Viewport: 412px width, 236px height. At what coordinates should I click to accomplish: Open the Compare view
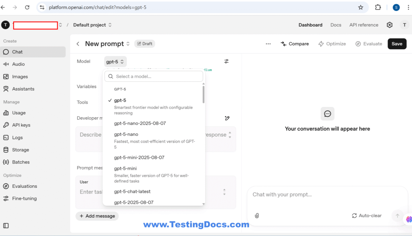(295, 44)
